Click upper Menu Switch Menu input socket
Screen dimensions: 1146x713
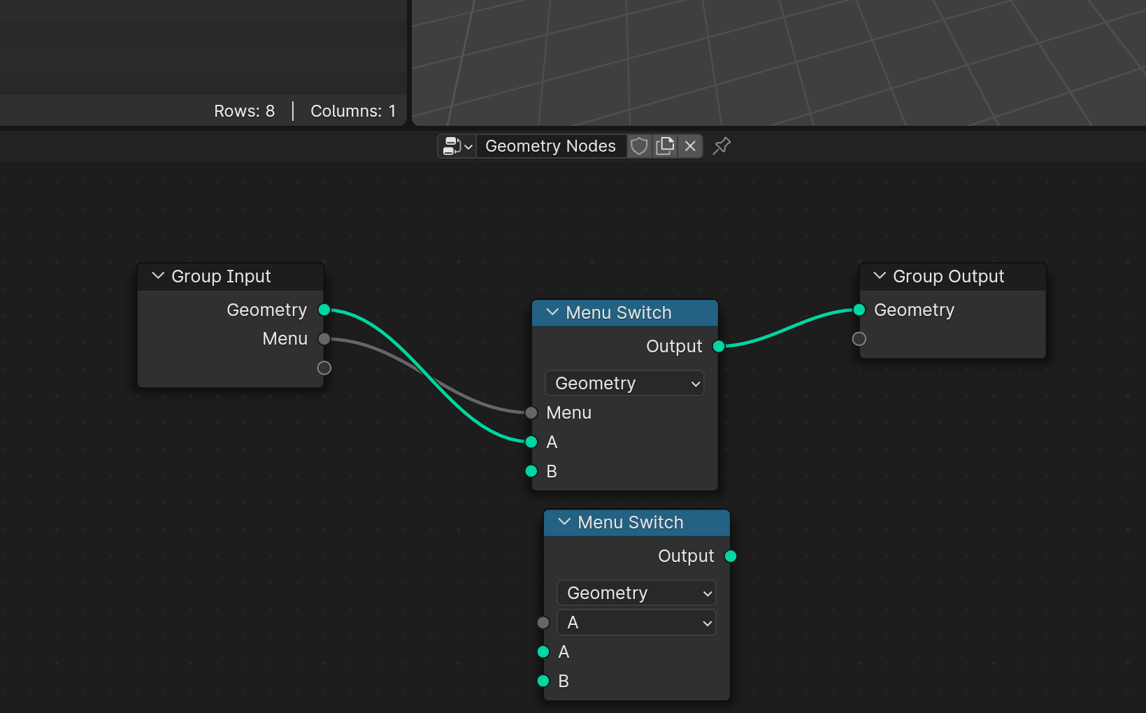(x=531, y=412)
